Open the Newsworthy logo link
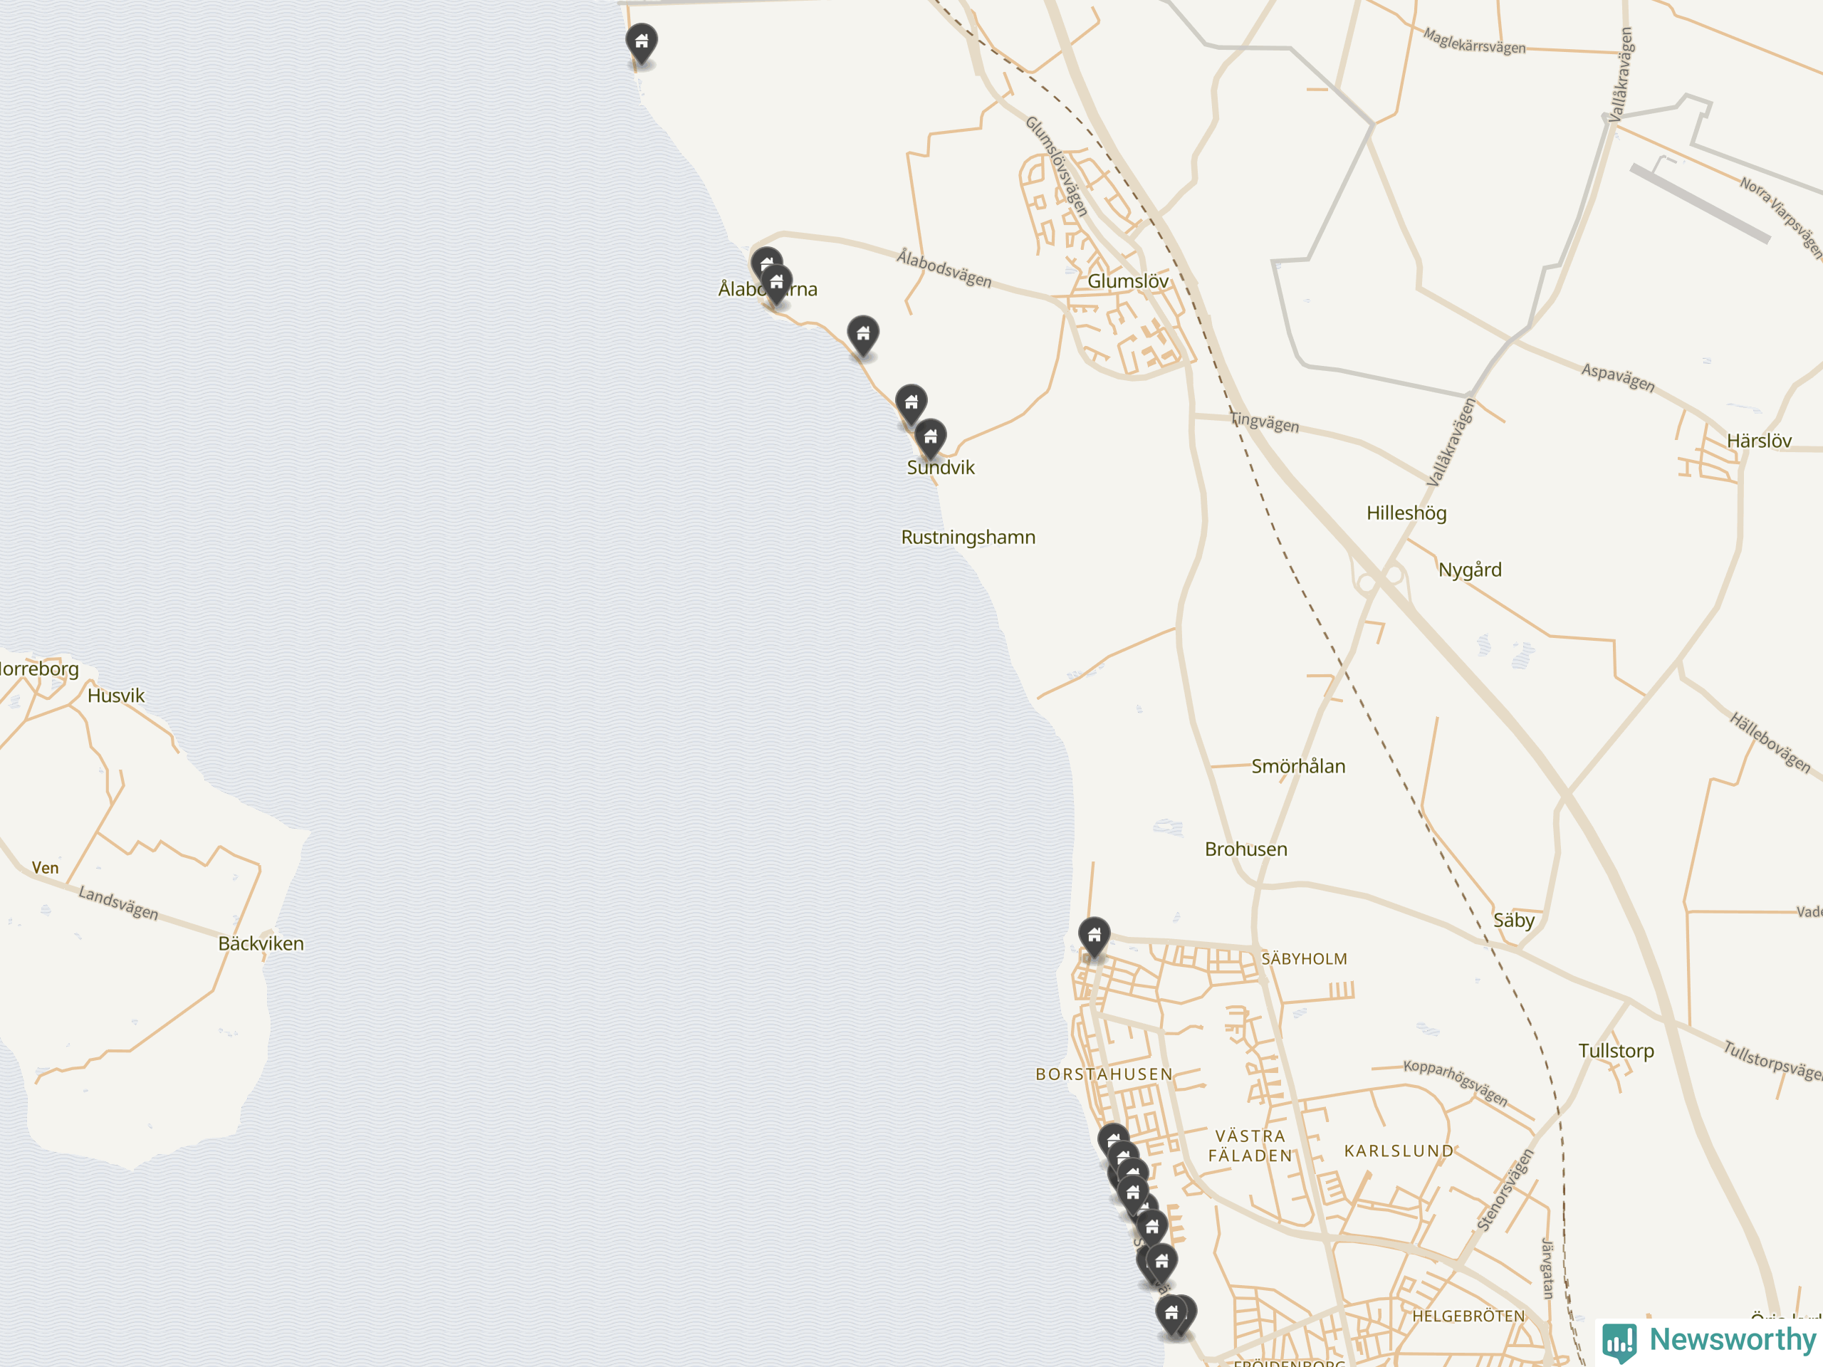The width and height of the screenshot is (1823, 1367). 1709,1341
